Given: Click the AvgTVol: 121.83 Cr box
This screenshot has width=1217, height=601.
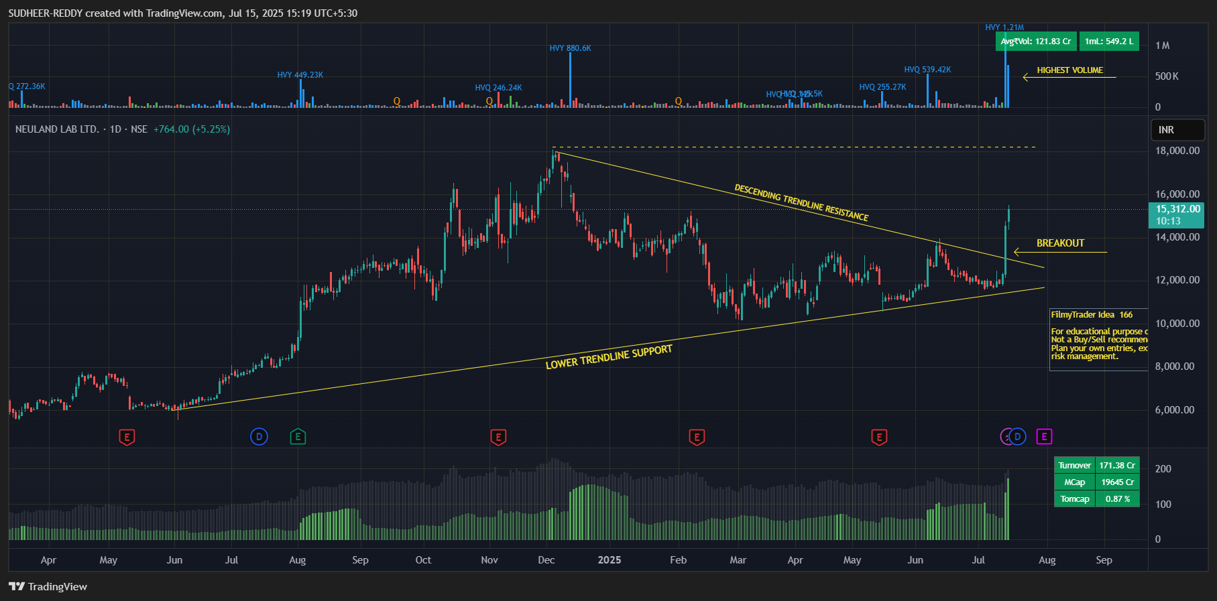Looking at the screenshot, I should [x=1036, y=42].
